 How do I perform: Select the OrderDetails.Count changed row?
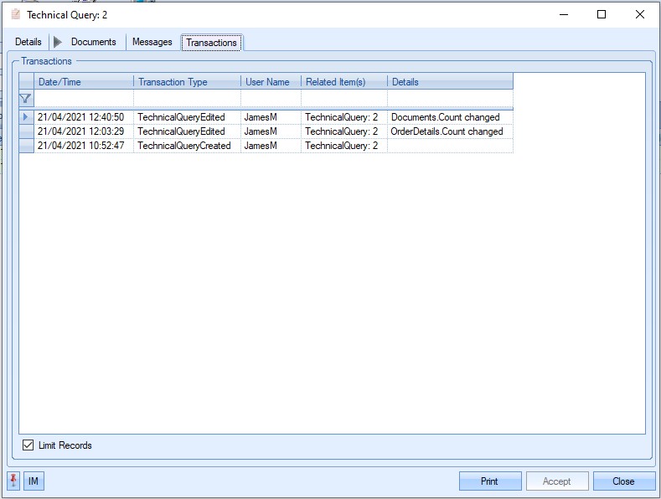tap(447, 131)
